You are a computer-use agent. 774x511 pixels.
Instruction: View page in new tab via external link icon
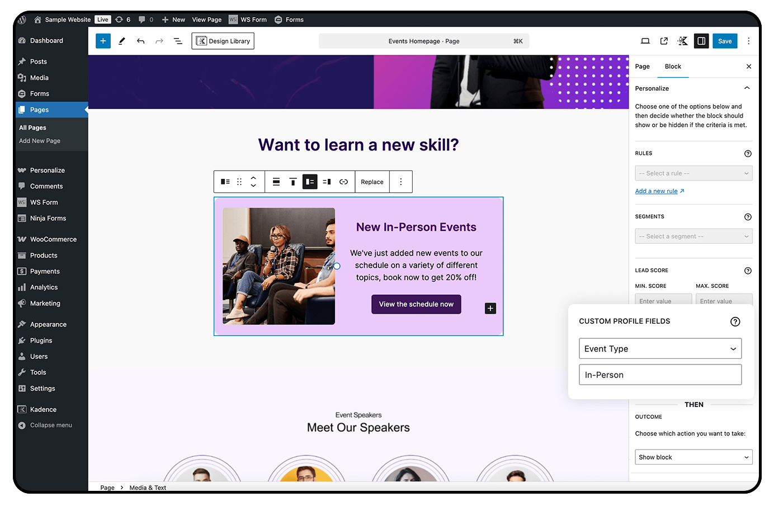click(664, 41)
